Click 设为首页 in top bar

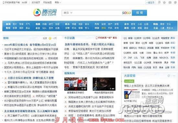tap(36, 2)
